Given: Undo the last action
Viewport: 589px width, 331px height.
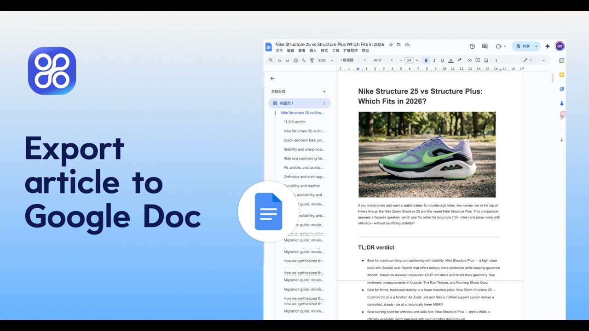Looking at the screenshot, I should coord(279,60).
